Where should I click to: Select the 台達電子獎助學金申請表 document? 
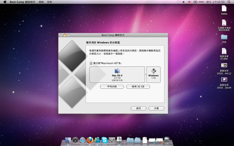coord(224,25)
